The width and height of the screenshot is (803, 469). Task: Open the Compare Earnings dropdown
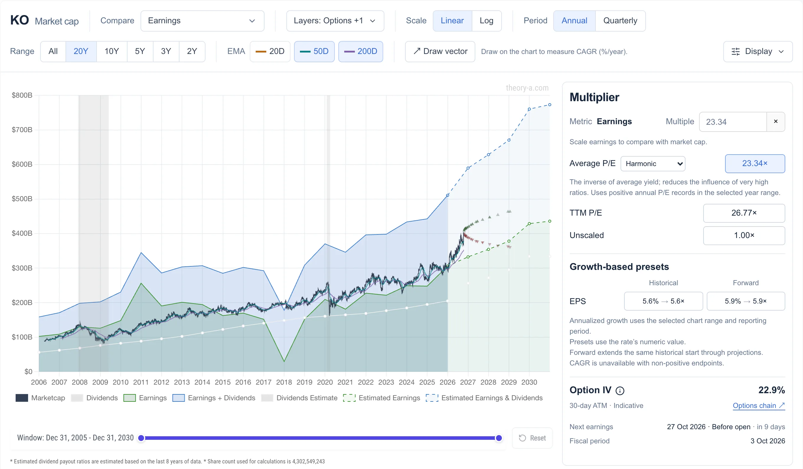pos(202,21)
